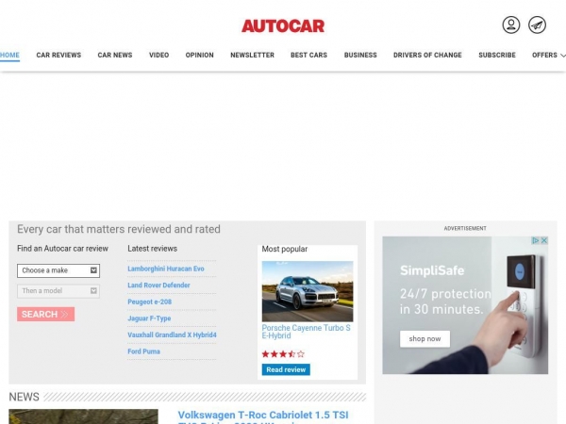Open the user account profile icon
Viewport: 566px width, 424px height.
pos(511,24)
